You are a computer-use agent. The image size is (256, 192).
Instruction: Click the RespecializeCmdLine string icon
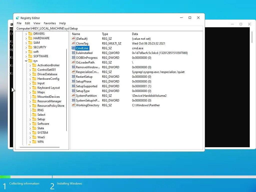pyautogui.click(x=73, y=72)
